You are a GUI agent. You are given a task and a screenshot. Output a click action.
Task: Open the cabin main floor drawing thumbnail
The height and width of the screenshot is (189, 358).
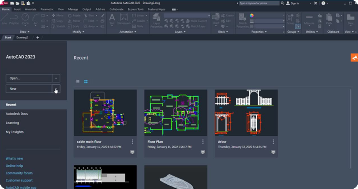coord(105,113)
